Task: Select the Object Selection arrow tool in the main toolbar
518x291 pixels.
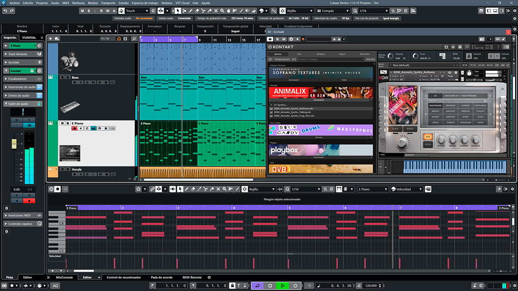Action: (x=177, y=10)
